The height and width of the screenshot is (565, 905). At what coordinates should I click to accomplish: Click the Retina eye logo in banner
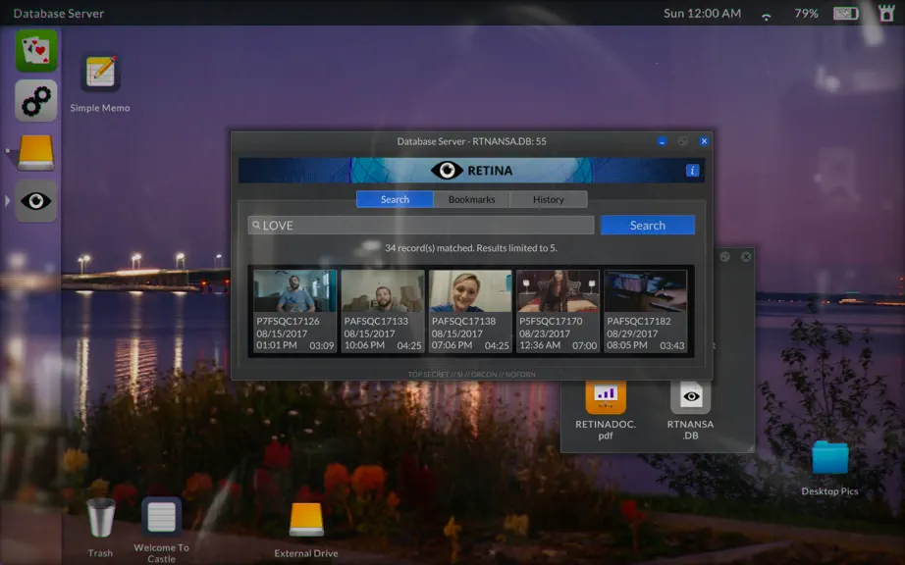[x=447, y=170]
